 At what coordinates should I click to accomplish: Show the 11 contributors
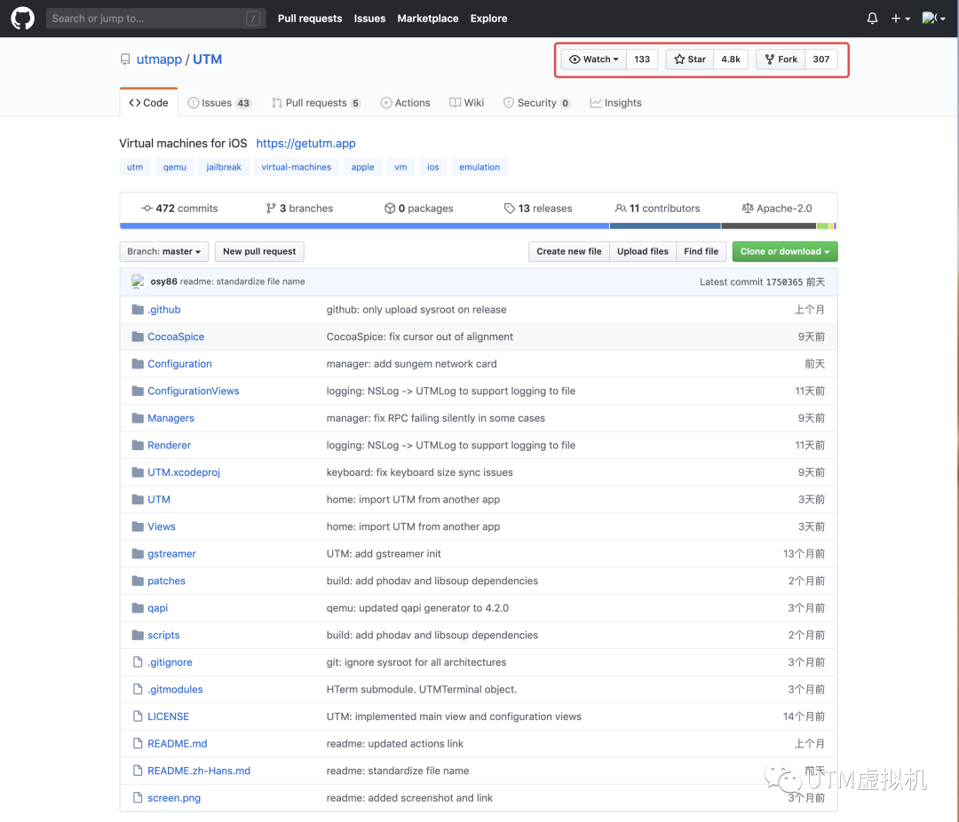click(x=657, y=209)
